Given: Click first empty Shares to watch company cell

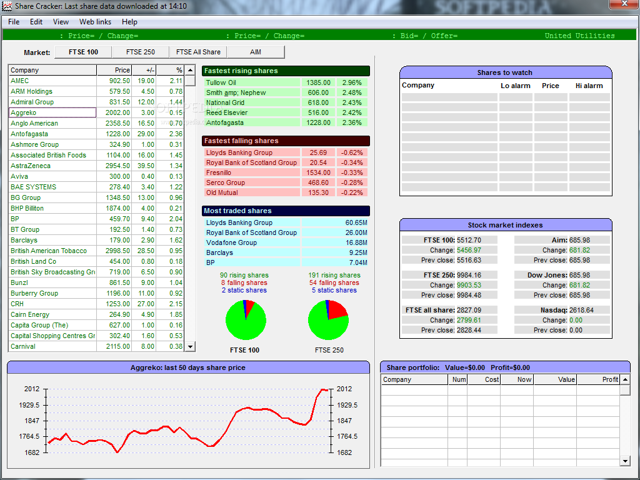Looking at the screenshot, I should pos(449,97).
